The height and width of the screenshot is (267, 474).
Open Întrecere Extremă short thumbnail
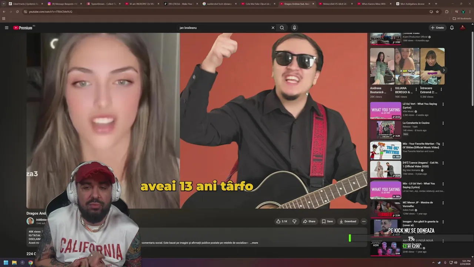pyautogui.click(x=433, y=66)
